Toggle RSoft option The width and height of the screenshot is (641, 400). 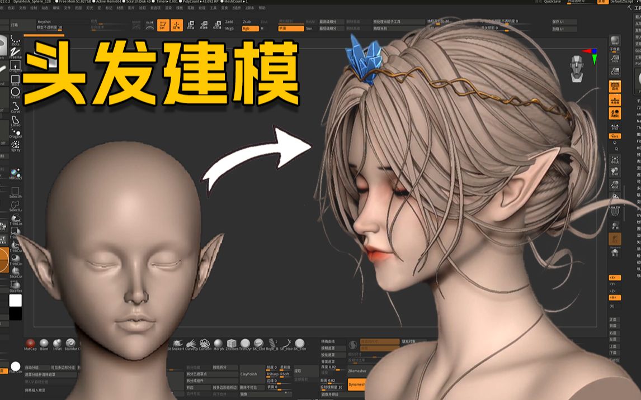[x=285, y=374]
